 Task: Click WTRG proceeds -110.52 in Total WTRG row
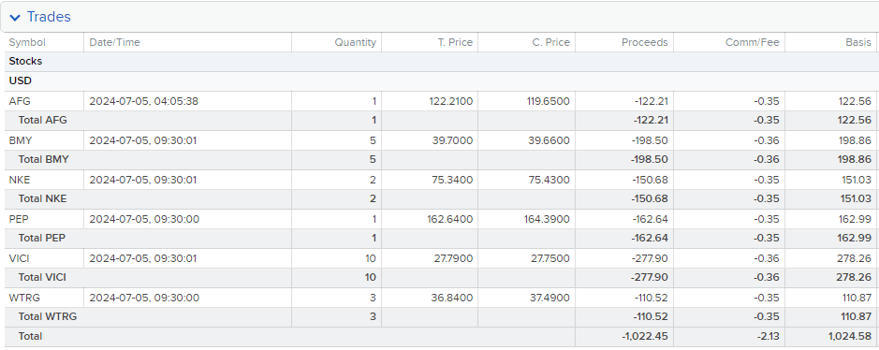point(652,316)
